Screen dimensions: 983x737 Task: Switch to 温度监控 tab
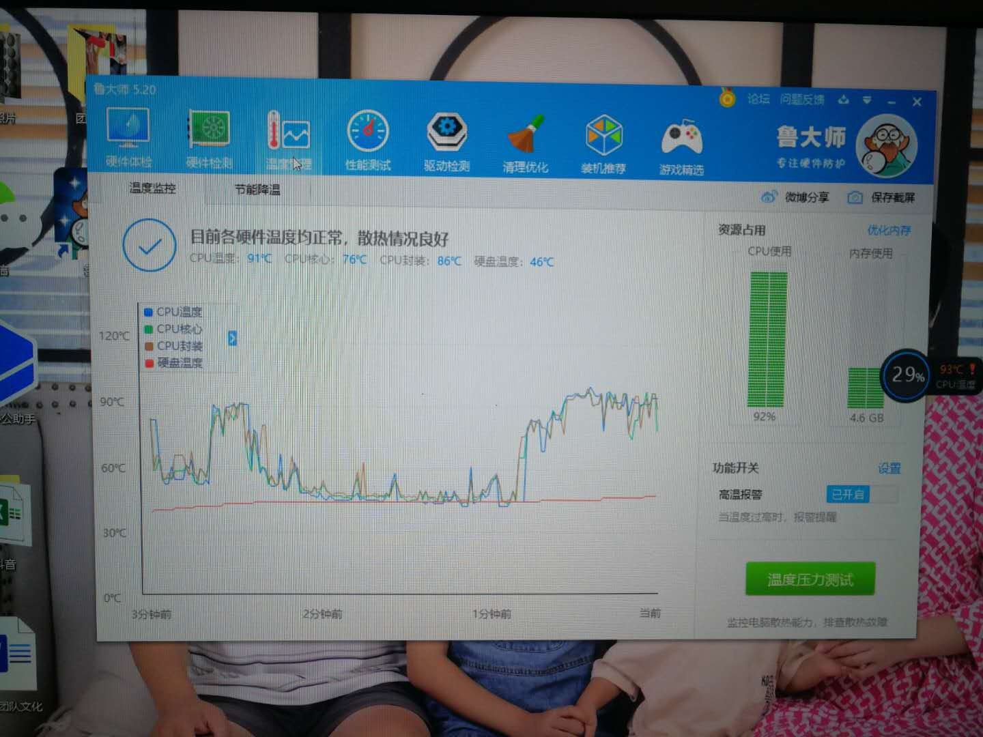[x=153, y=188]
